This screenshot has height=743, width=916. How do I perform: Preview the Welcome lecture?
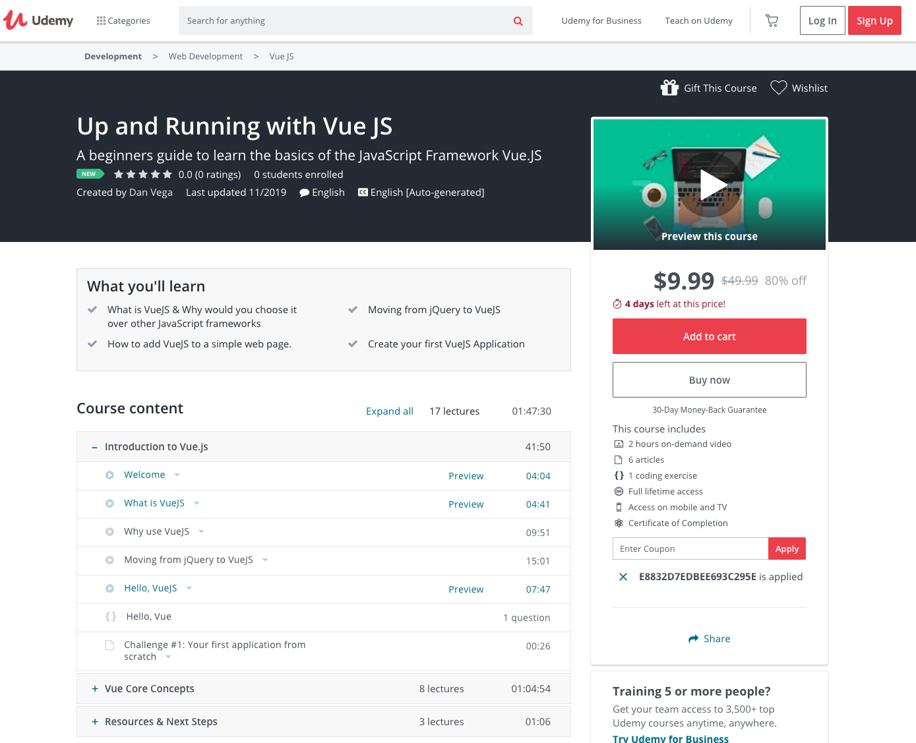tap(466, 476)
